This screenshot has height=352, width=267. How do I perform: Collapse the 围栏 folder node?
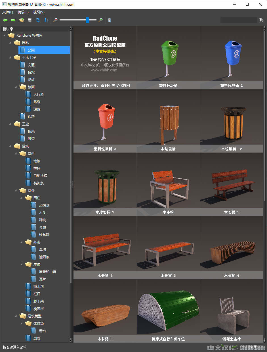click(x=22, y=198)
